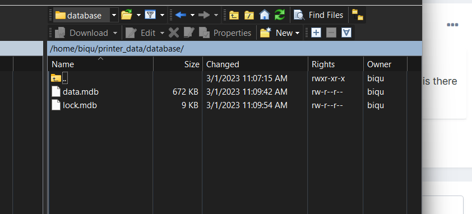The height and width of the screenshot is (214, 472).
Task: Click the New folder star icon
Action: pos(266,32)
